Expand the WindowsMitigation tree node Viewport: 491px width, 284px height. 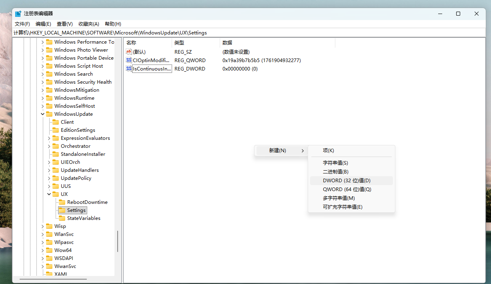coord(43,90)
